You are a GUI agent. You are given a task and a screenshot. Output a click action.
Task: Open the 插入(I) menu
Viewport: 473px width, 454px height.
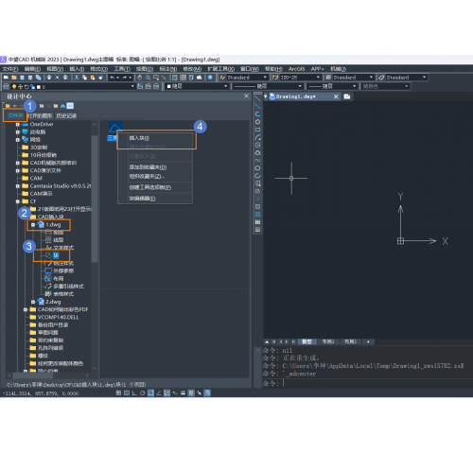[x=77, y=69]
